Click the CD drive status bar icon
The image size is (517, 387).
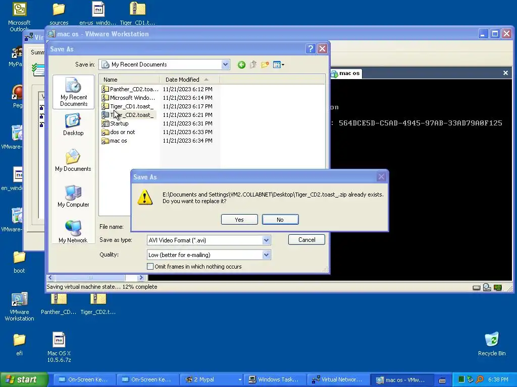point(487,288)
